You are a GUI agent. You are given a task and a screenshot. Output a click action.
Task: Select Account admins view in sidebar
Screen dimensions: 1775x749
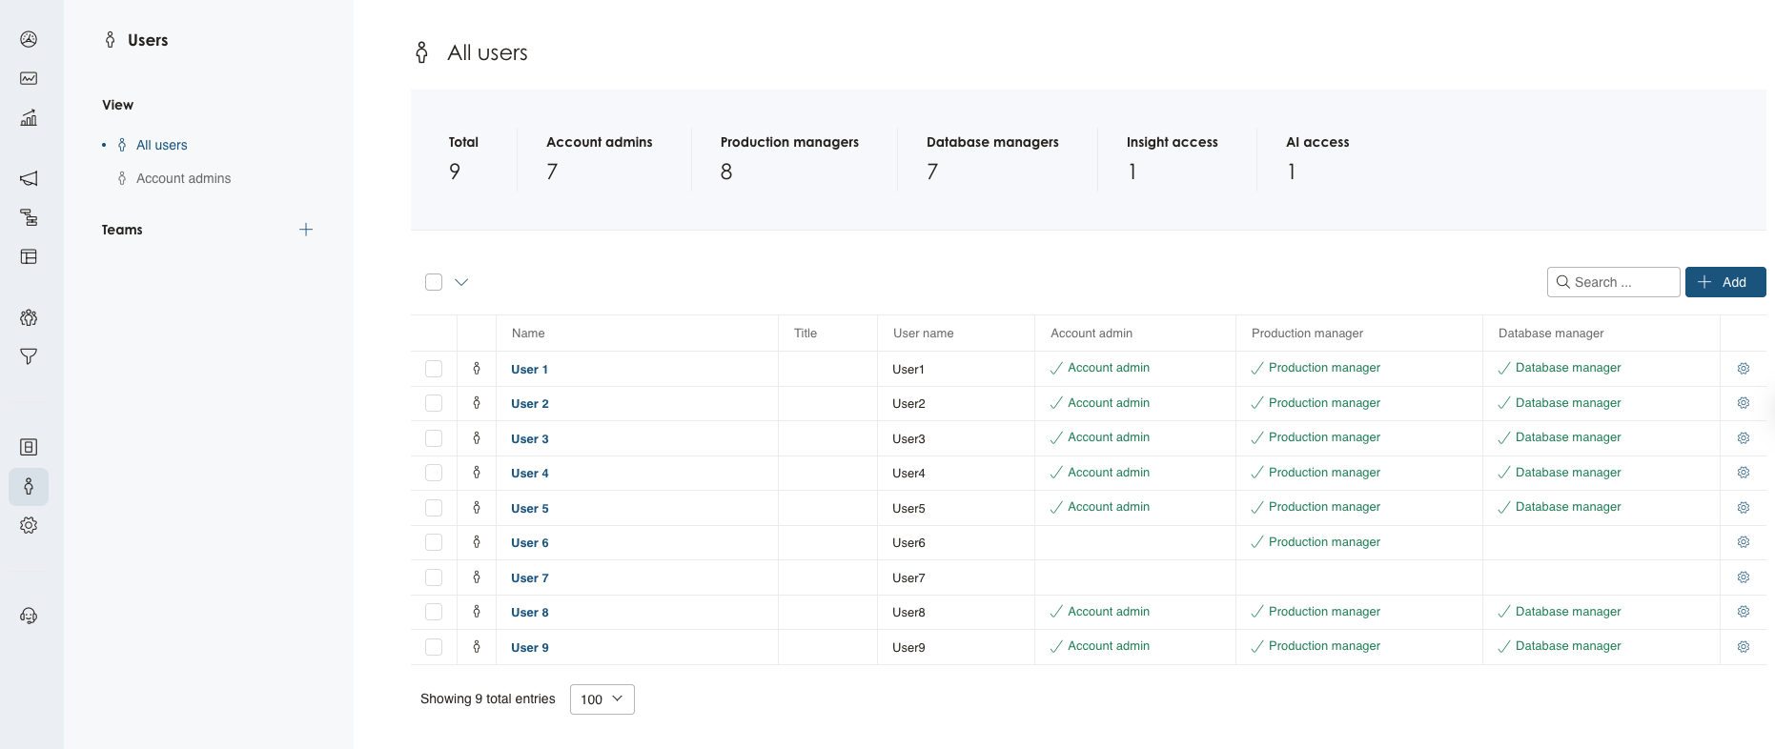(x=183, y=178)
